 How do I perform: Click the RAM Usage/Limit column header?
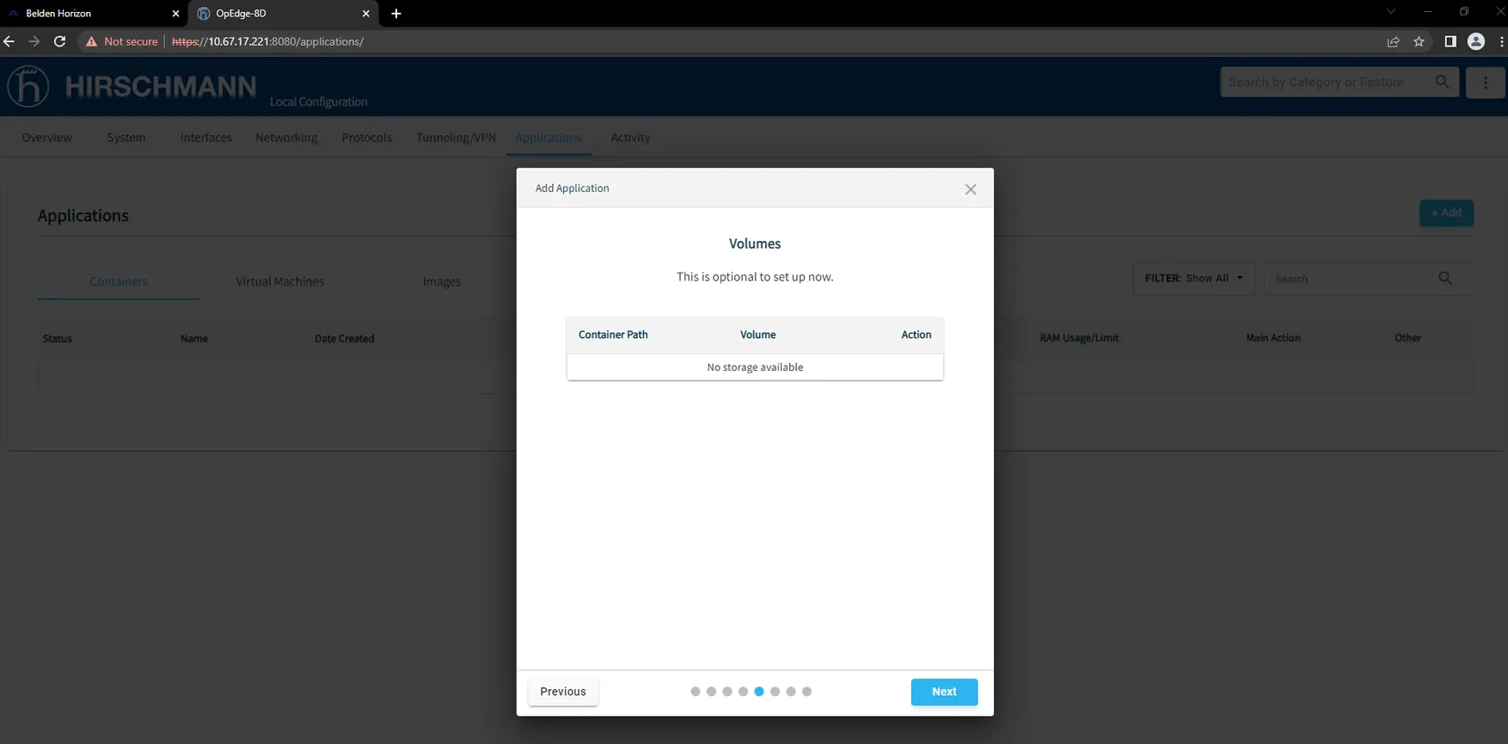click(1079, 338)
